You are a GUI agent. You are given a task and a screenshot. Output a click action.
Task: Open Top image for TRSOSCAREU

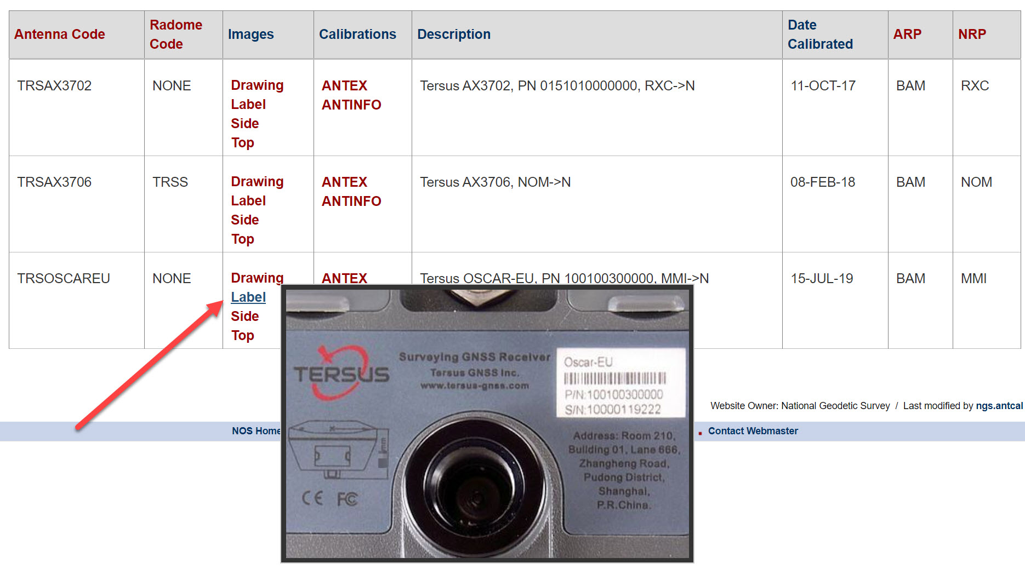(242, 336)
